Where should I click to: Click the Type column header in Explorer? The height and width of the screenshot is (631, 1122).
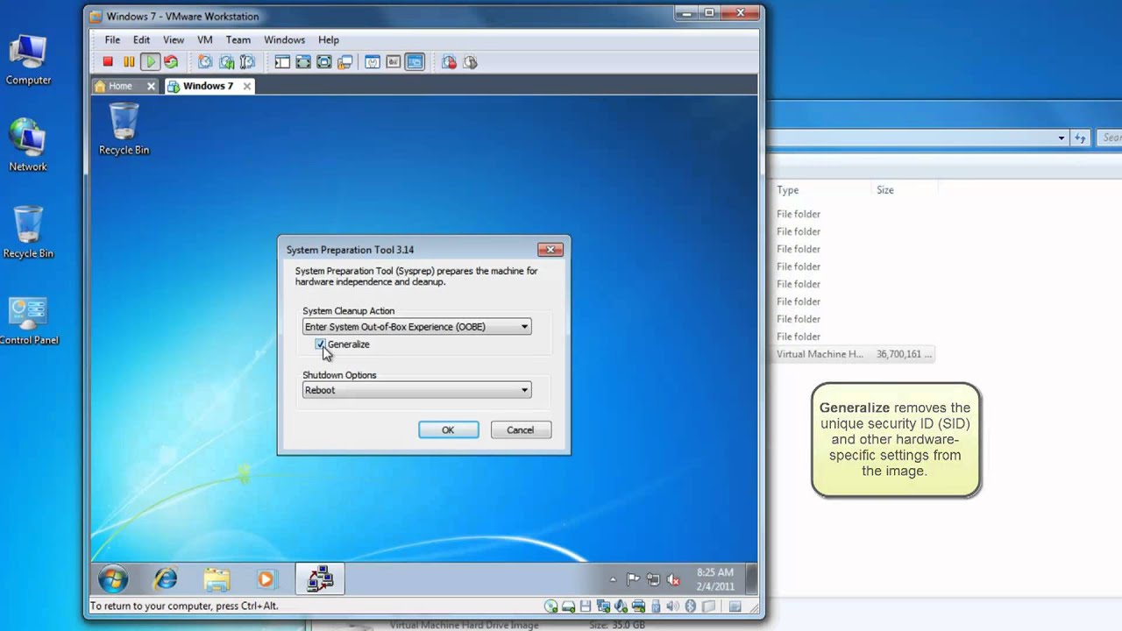pyautogui.click(x=787, y=189)
